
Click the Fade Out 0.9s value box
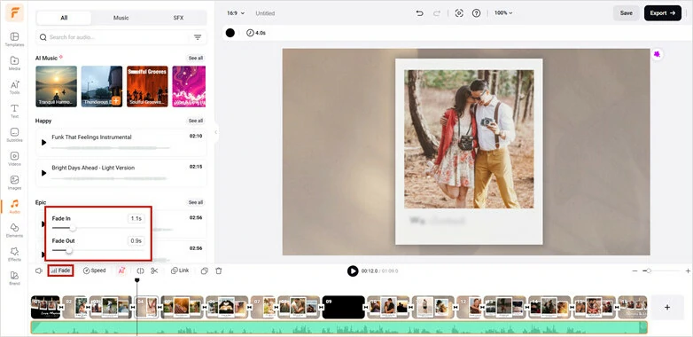tap(136, 240)
